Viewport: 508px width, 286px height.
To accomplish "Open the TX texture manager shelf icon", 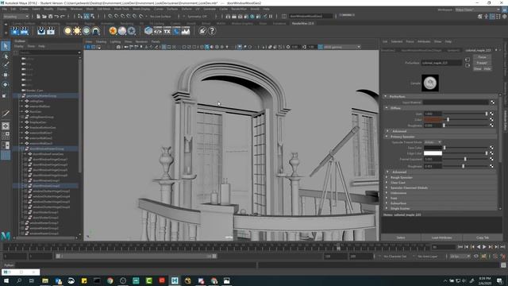I will (167, 31).
